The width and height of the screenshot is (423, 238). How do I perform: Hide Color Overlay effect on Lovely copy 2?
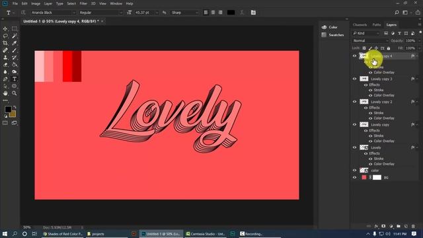coord(370,118)
